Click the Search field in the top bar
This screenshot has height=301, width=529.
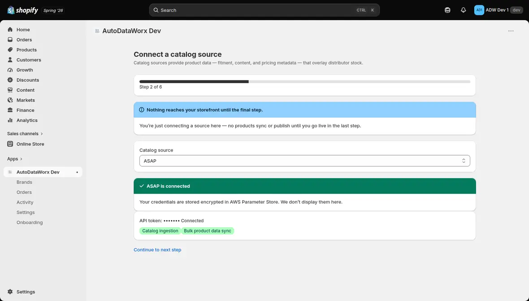click(264, 10)
